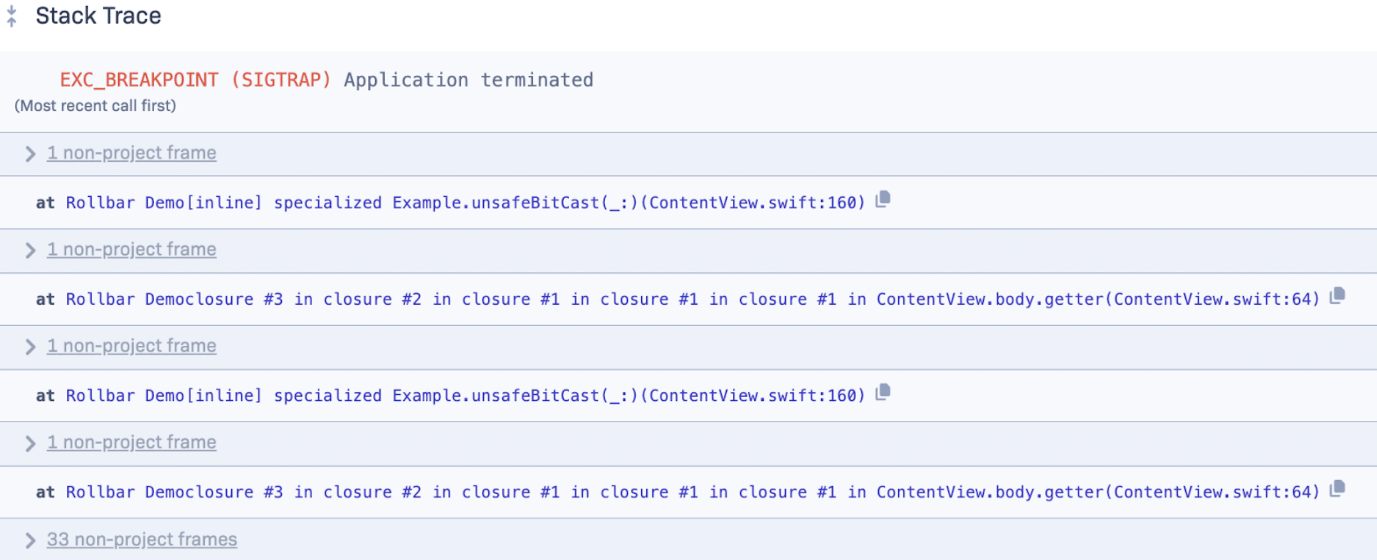
Task: Click the second "1 non-project frame" link
Action: [x=132, y=250]
